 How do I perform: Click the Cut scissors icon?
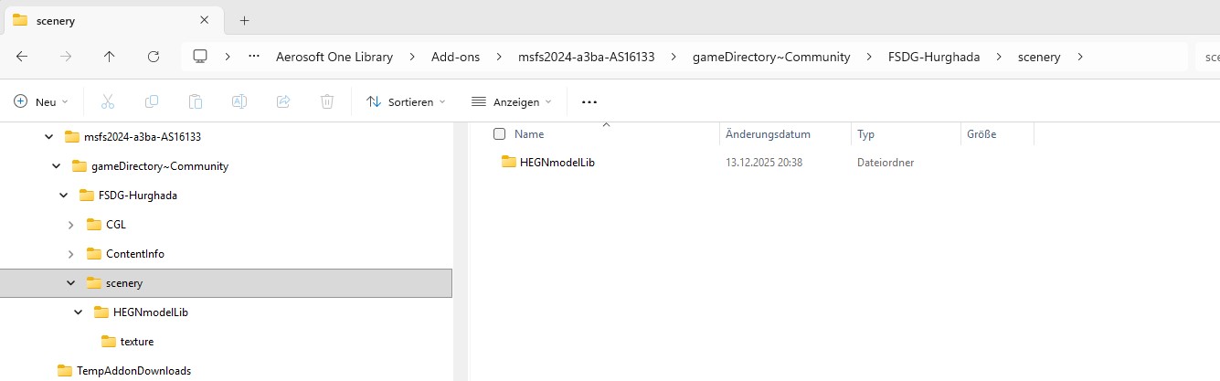108,102
